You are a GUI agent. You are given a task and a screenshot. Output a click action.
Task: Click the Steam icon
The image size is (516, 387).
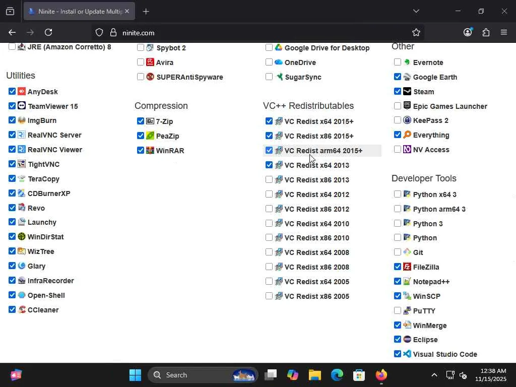[407, 91]
